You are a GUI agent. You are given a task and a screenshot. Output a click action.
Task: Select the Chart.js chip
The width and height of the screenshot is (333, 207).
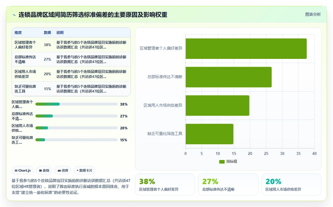click(23, 170)
